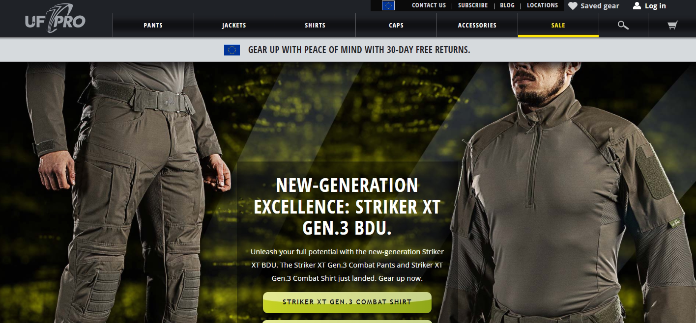This screenshot has width=696, height=323.
Task: Click the heart icon beside Saved gear
Action: [x=573, y=6]
